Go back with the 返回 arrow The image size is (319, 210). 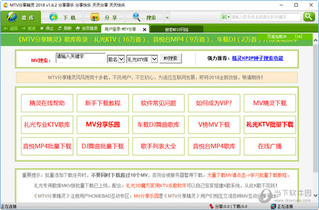coord(6,28)
